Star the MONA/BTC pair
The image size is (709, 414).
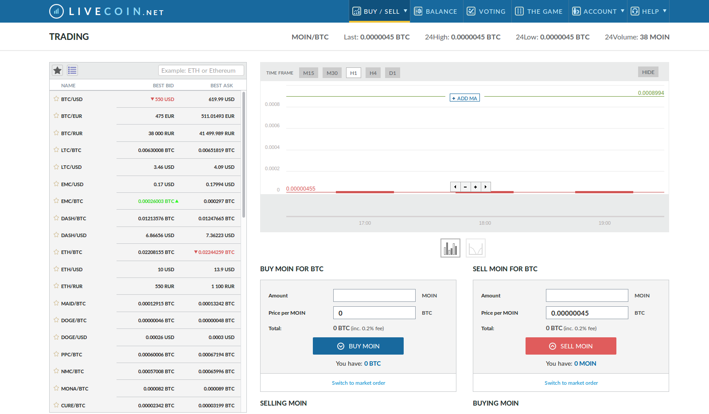[x=56, y=388]
